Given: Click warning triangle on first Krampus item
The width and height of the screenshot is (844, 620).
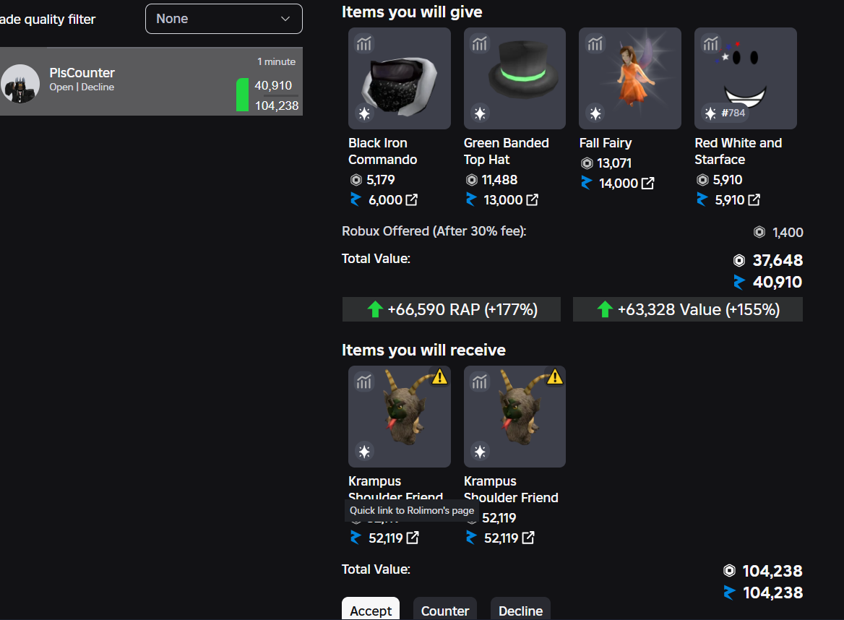Looking at the screenshot, I should [440, 376].
